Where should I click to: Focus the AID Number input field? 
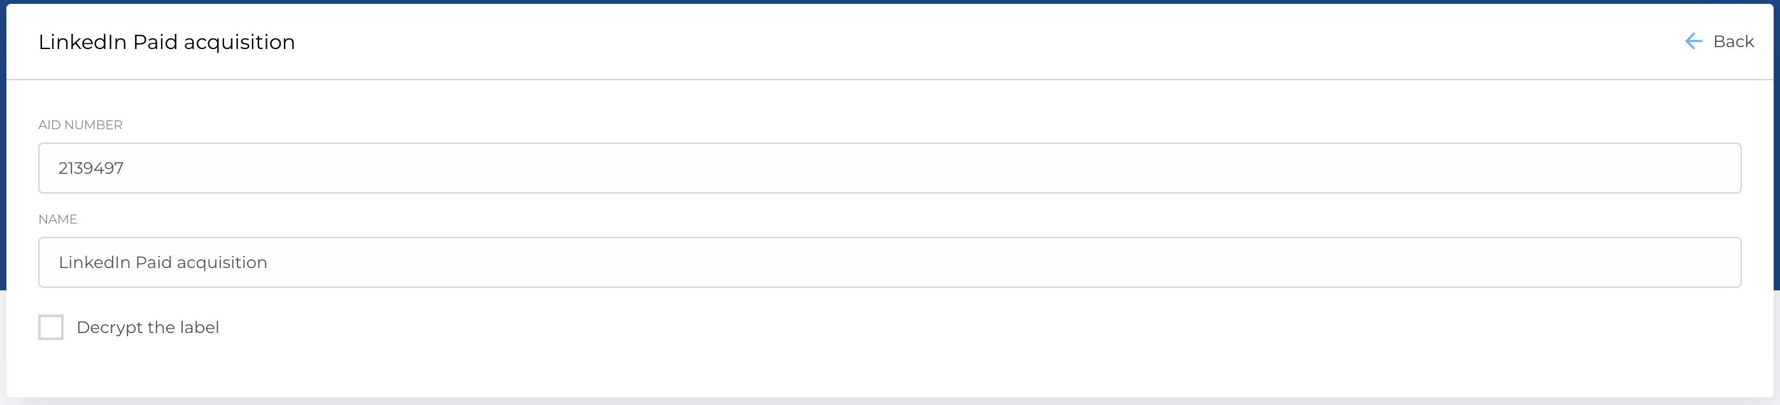[x=889, y=168]
